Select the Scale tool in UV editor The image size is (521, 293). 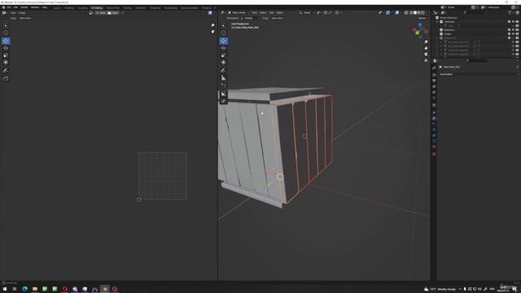(6, 55)
